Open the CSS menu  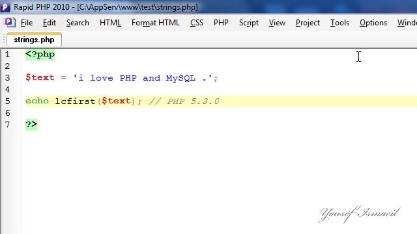[x=197, y=23]
